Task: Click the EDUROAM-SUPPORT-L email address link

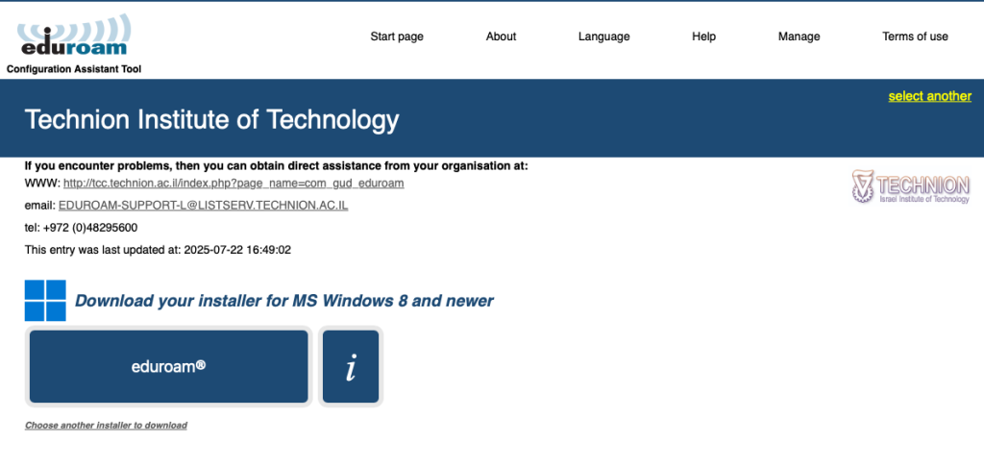Action: pos(203,206)
